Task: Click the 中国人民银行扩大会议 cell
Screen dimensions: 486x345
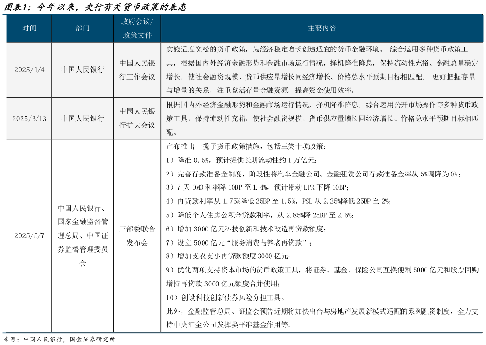Action: [x=137, y=117]
